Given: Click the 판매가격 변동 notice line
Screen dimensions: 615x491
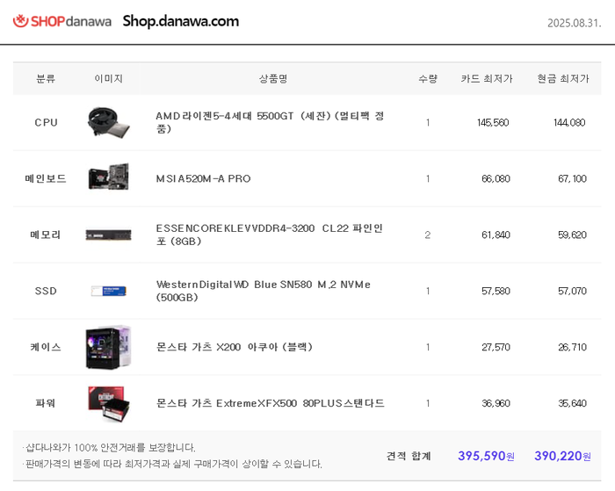Looking at the screenshot, I should tap(172, 464).
